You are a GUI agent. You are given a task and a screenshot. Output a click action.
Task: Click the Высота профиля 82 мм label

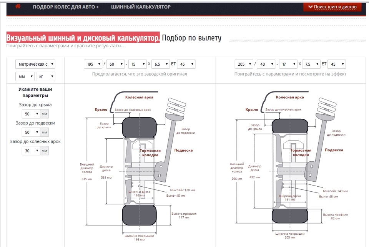coord(335,216)
